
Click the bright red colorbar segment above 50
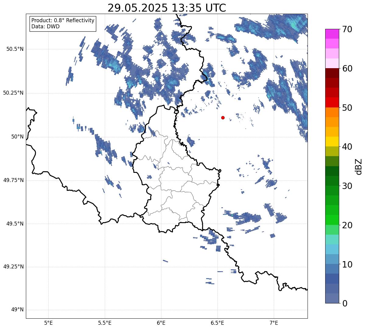click(x=332, y=103)
